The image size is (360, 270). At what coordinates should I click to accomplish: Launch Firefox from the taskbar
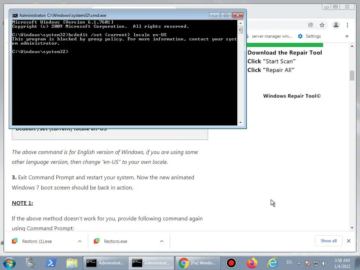point(252,263)
